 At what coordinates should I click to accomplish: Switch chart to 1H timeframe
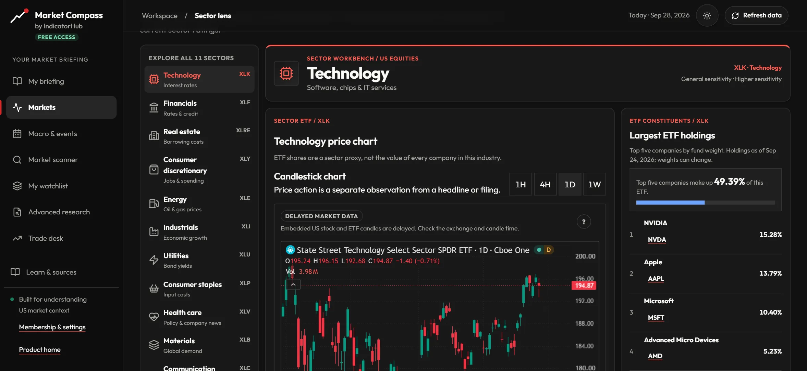521,184
